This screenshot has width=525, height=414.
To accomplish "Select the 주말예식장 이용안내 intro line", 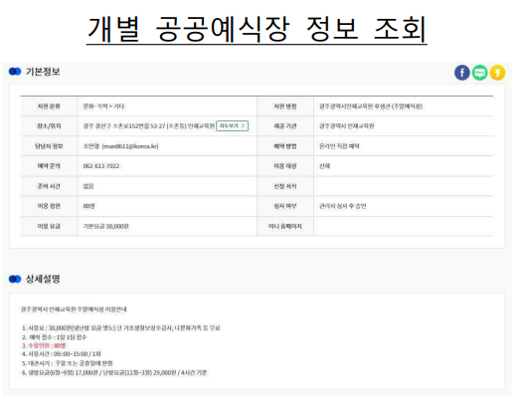I will (74, 310).
